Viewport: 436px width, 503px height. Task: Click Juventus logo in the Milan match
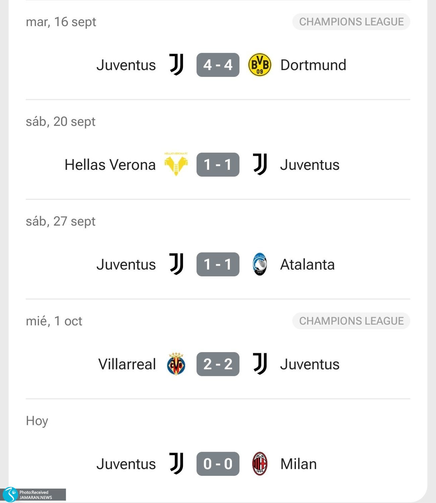[x=176, y=464]
